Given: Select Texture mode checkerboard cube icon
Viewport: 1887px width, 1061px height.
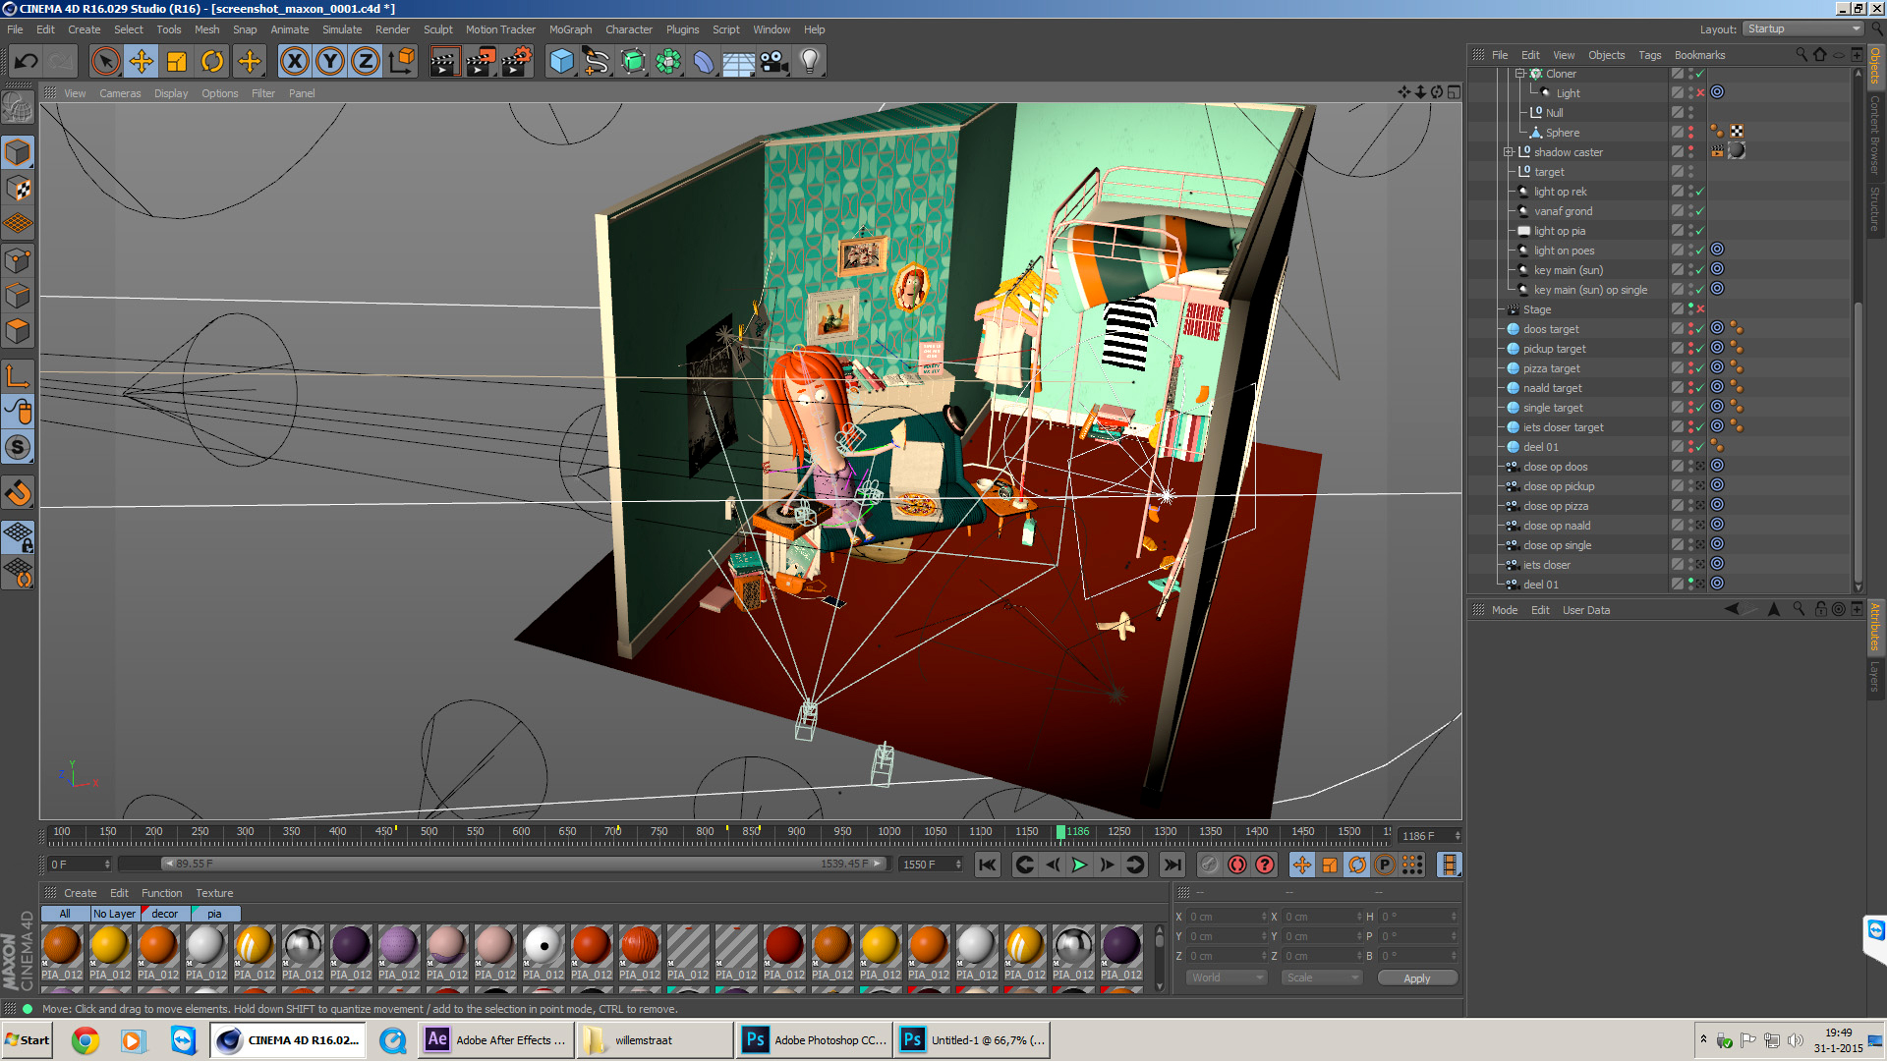Looking at the screenshot, I should point(18,189).
